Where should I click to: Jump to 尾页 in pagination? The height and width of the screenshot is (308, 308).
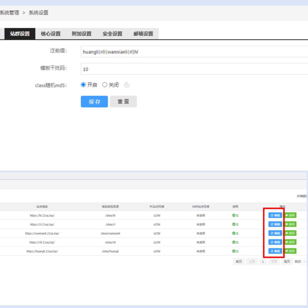[x=287, y=262]
